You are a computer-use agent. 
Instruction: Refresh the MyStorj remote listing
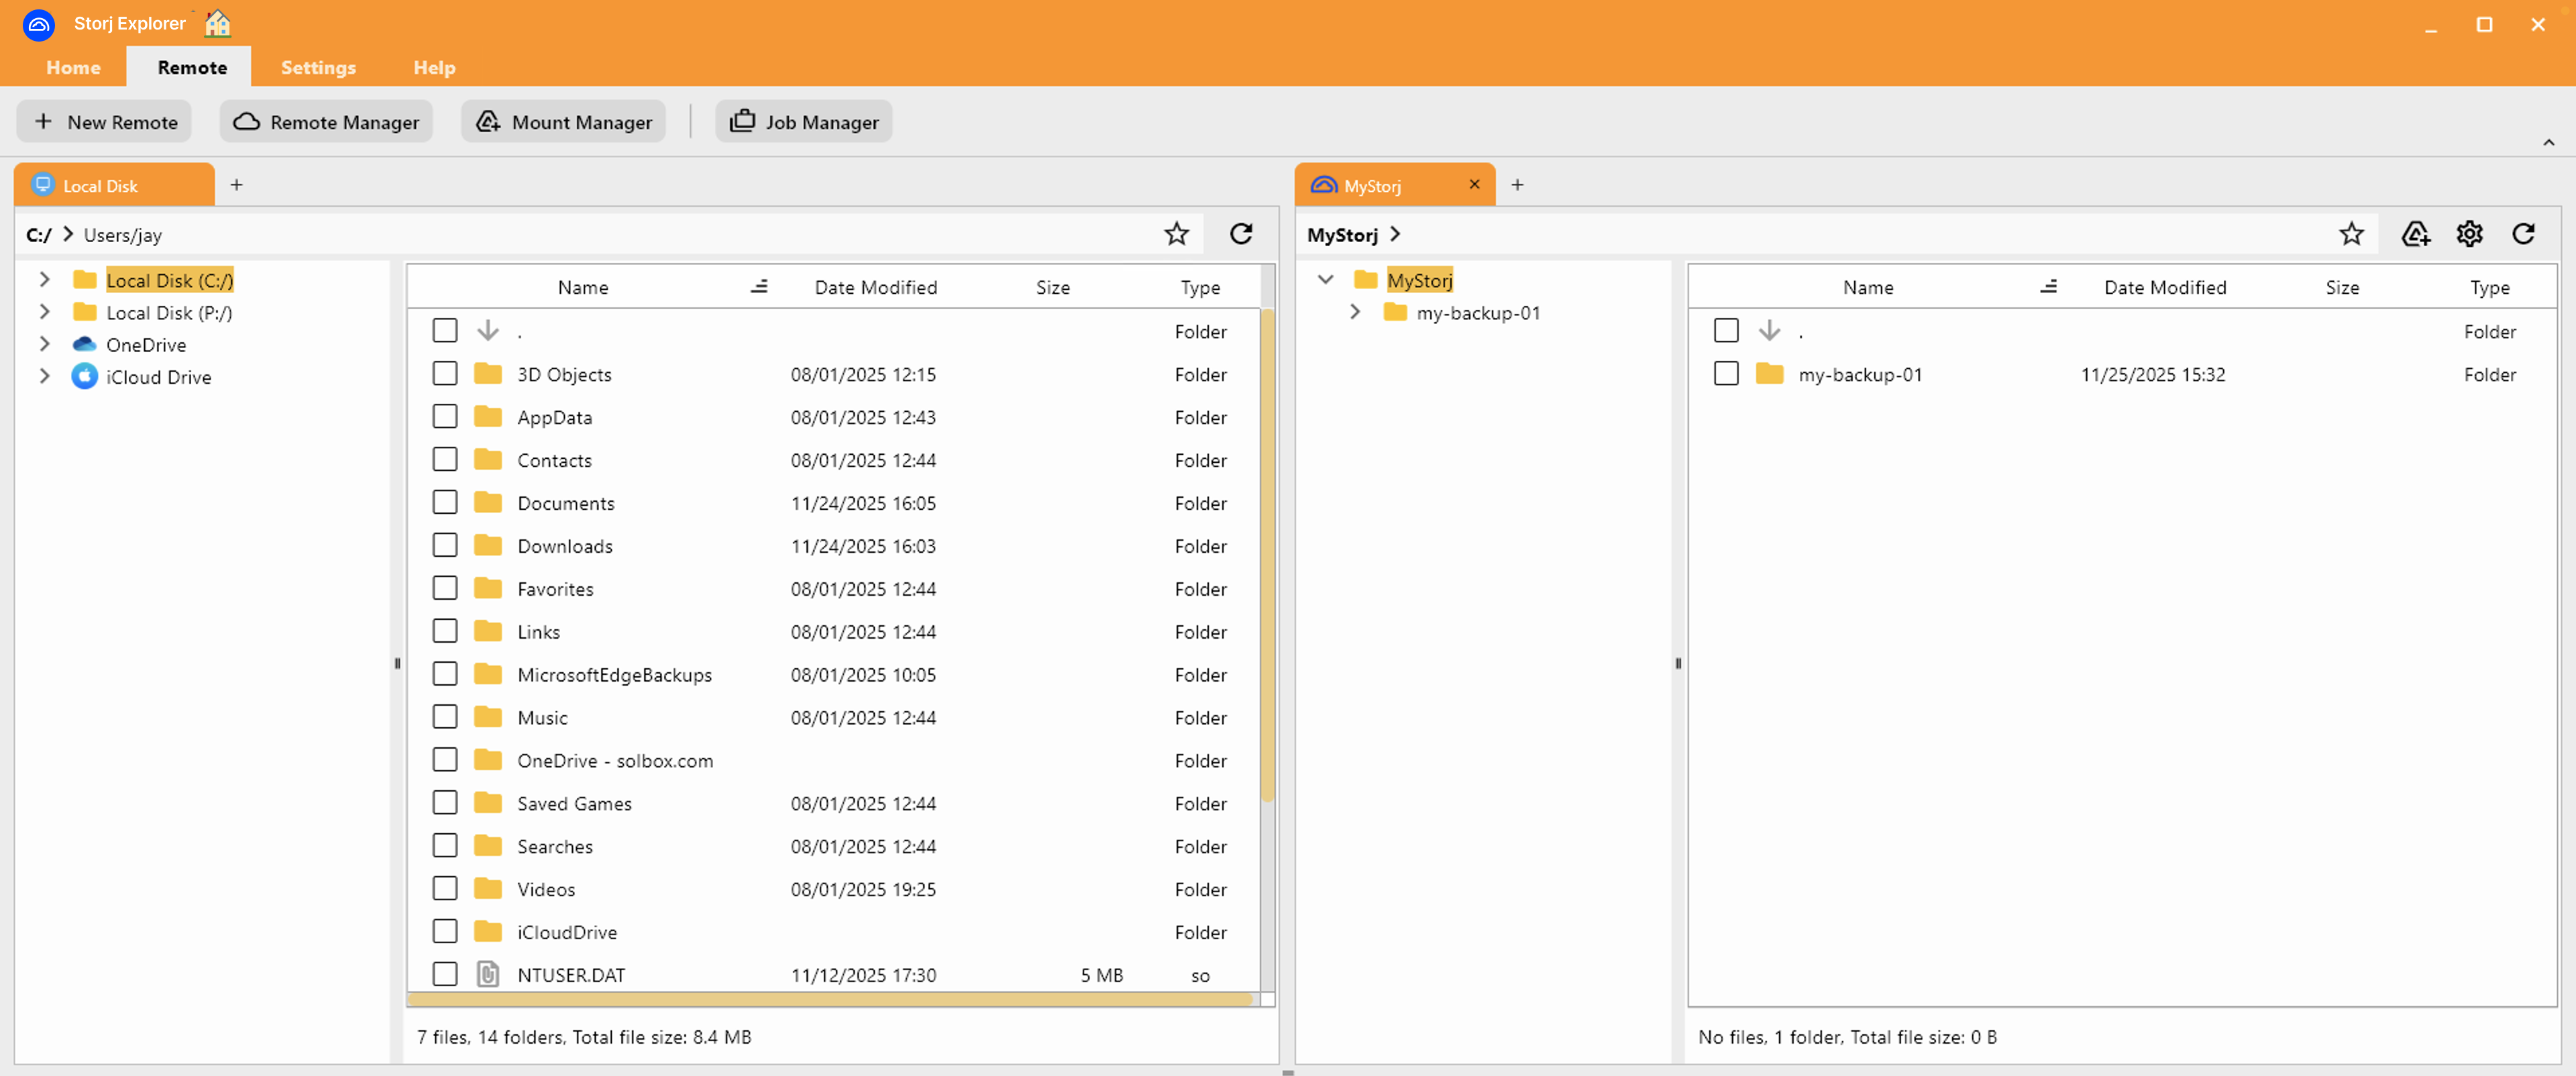[2523, 234]
